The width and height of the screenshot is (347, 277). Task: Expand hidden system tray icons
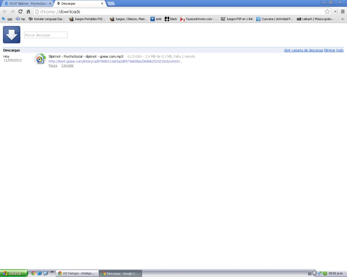pos(315,274)
